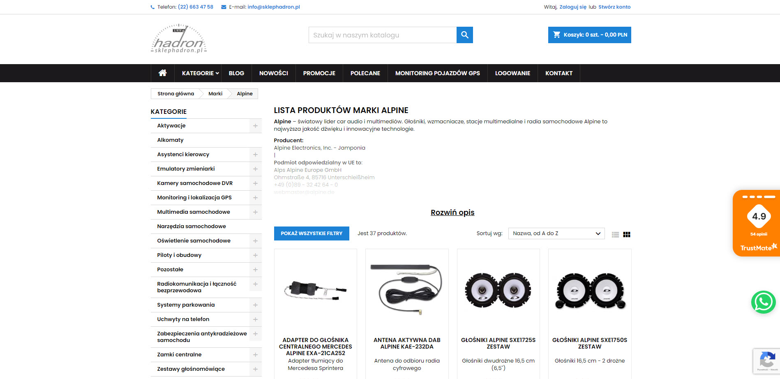
Task: Click the home icon in navigation bar
Action: (x=162, y=73)
